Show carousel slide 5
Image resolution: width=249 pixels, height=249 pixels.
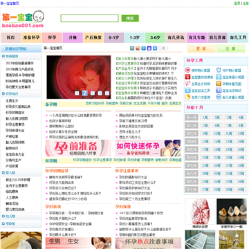pyautogui.click(x=107, y=93)
